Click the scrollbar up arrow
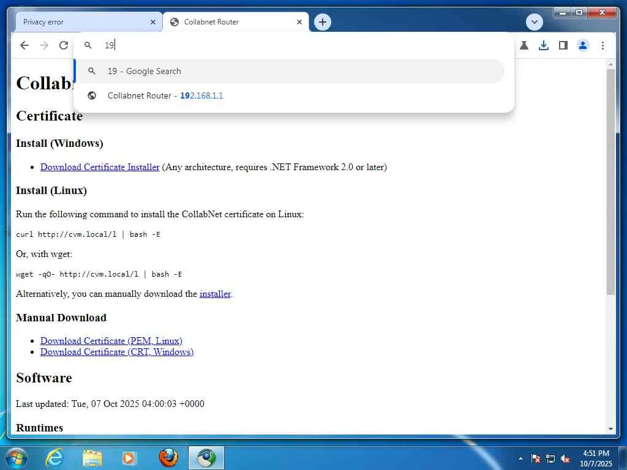The height and width of the screenshot is (470, 627). [610, 64]
